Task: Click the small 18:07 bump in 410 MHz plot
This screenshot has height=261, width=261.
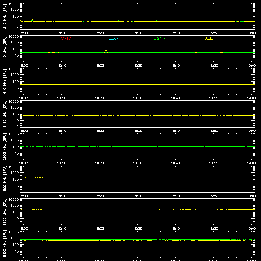Action: pos(51,52)
